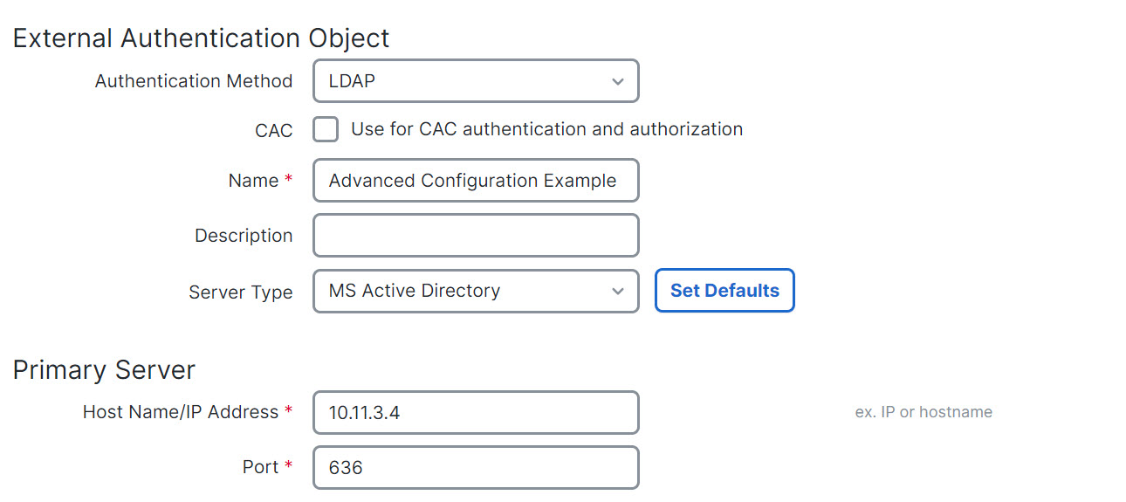Click the Name required field label

(x=253, y=181)
